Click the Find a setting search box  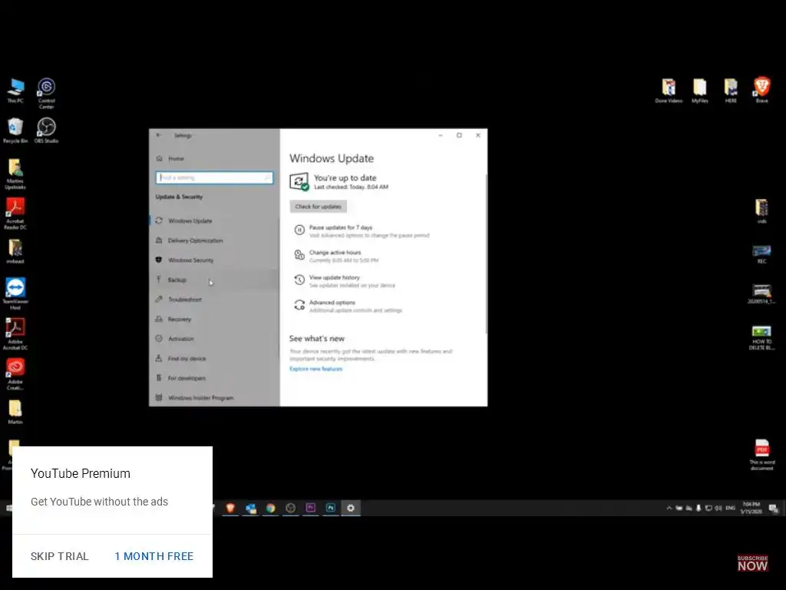pos(215,177)
